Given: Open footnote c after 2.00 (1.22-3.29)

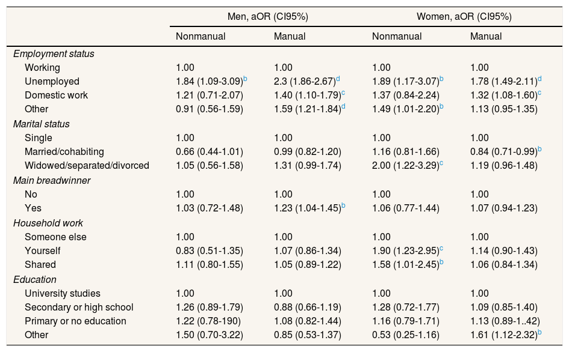Looking at the screenshot, I should pos(441,163).
